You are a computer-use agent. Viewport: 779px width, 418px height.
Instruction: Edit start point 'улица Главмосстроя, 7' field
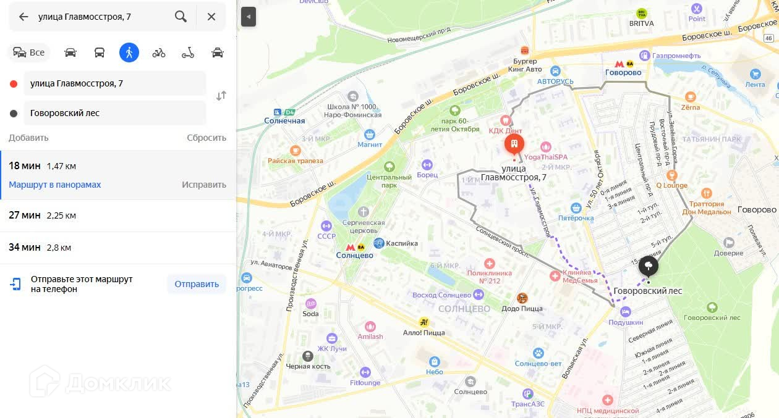click(x=115, y=83)
